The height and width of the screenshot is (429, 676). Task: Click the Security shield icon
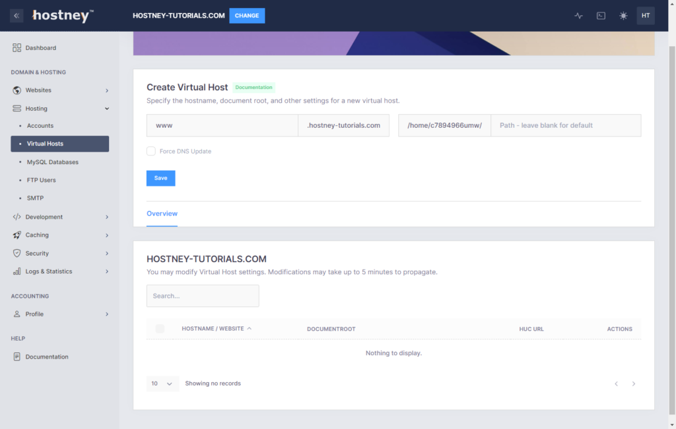click(x=17, y=253)
